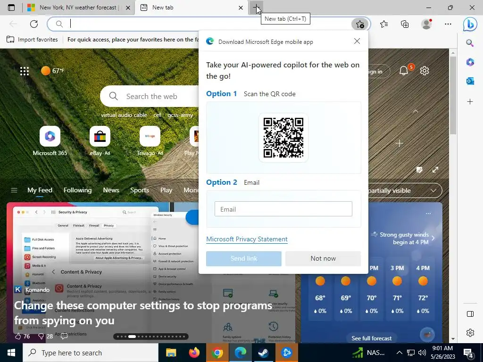
Task: Launch Firefox from the taskbar
Action: (x=194, y=353)
